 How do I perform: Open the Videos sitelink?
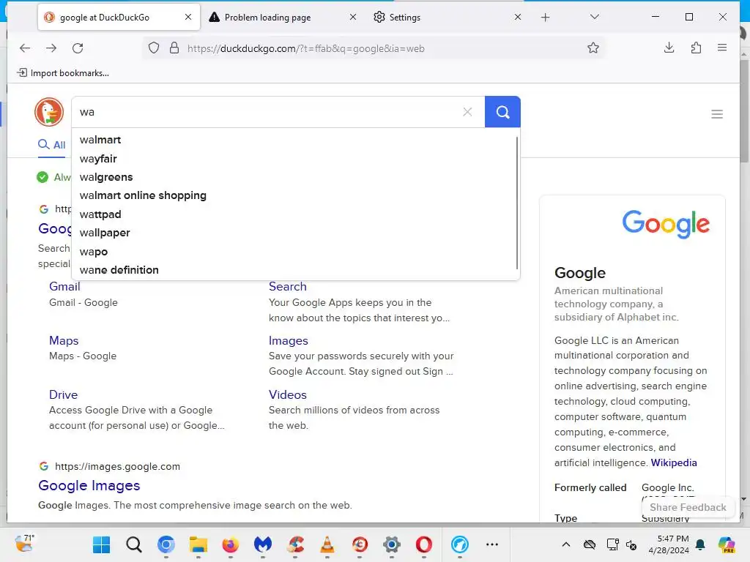point(287,394)
